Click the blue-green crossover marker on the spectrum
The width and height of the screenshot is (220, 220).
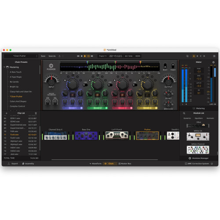coord(88,62)
